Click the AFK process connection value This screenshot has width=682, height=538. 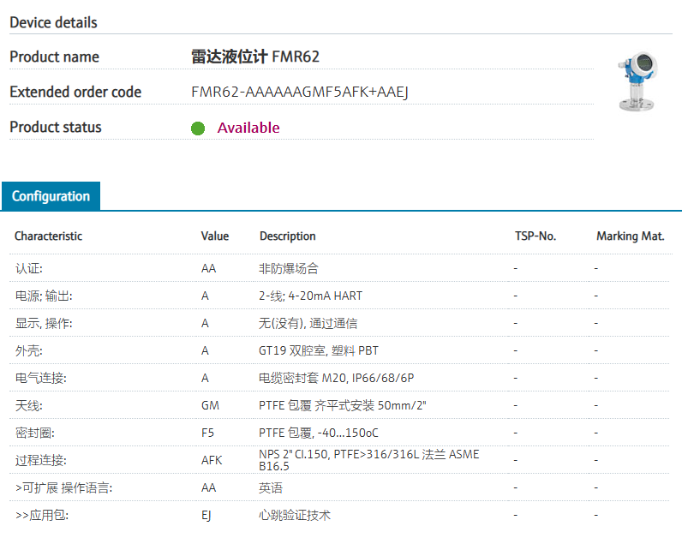click(212, 460)
